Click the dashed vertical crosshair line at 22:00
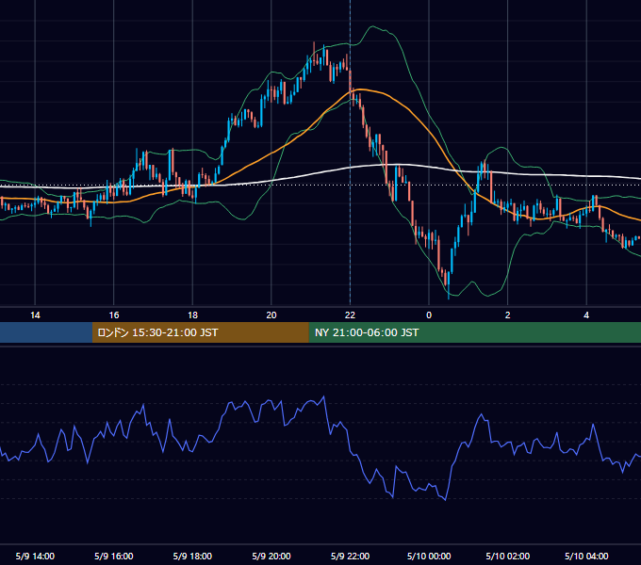641x565 pixels. pos(350,153)
